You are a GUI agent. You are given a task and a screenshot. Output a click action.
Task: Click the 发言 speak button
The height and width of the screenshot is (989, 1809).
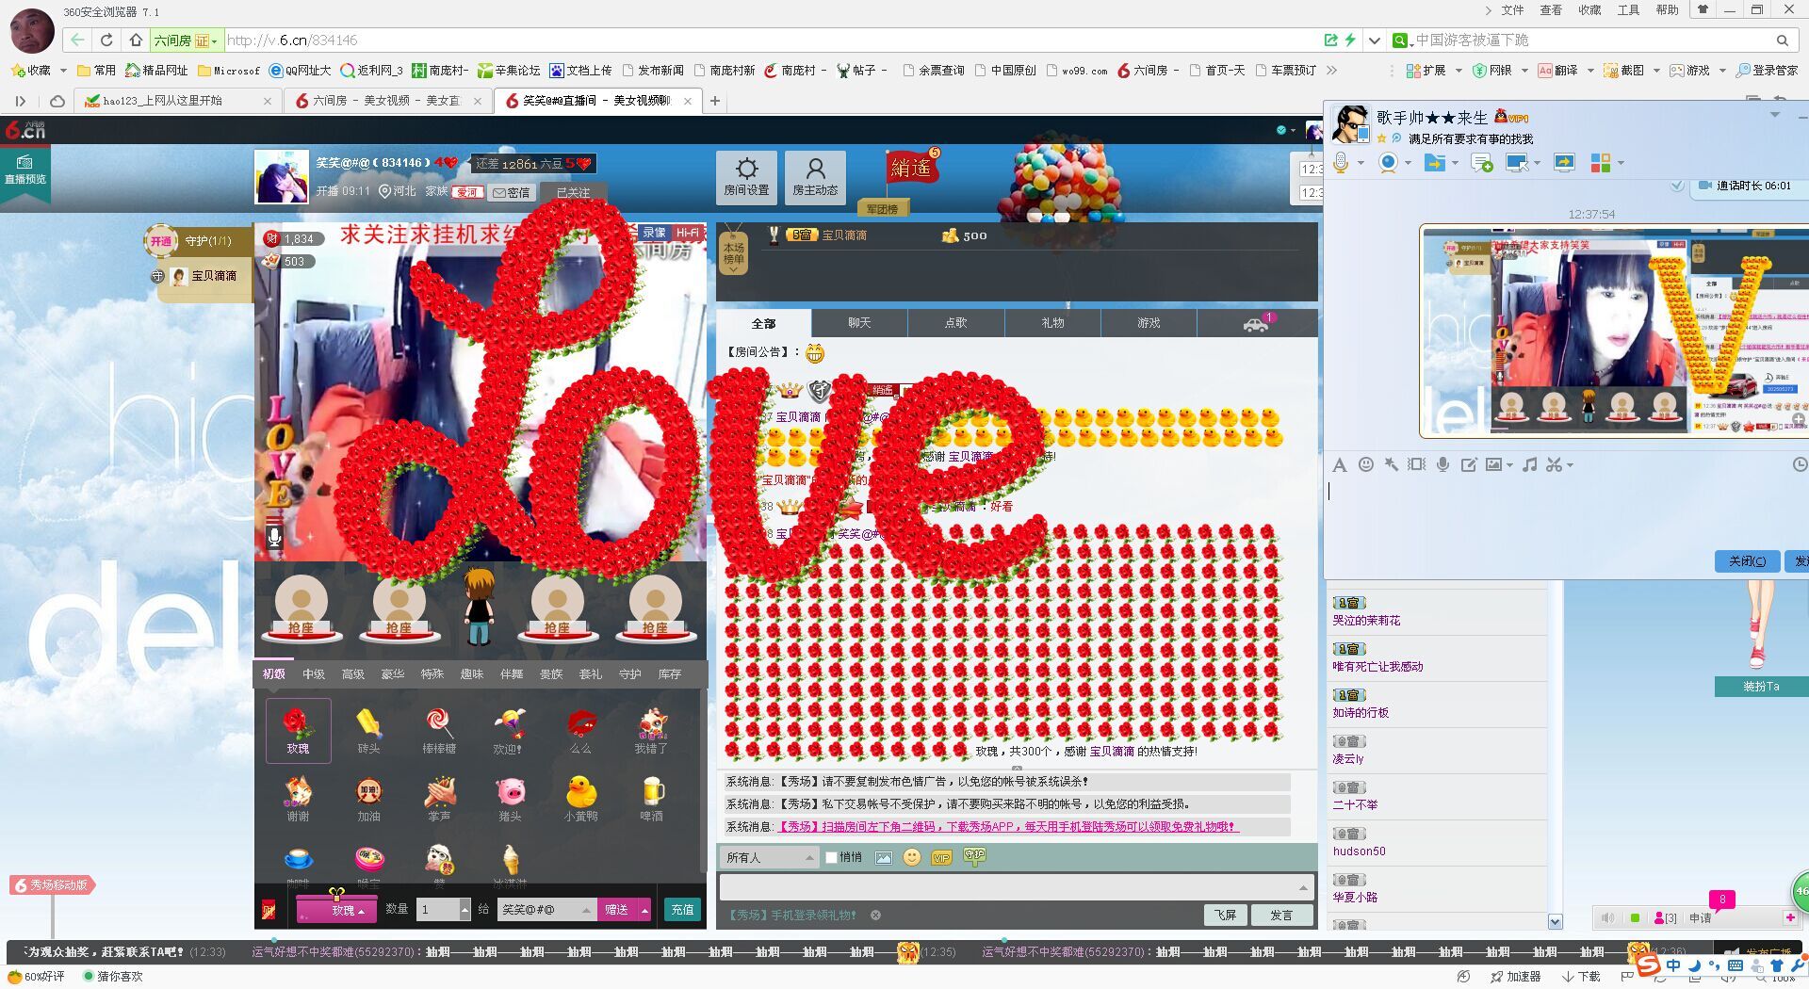pos(1281,915)
